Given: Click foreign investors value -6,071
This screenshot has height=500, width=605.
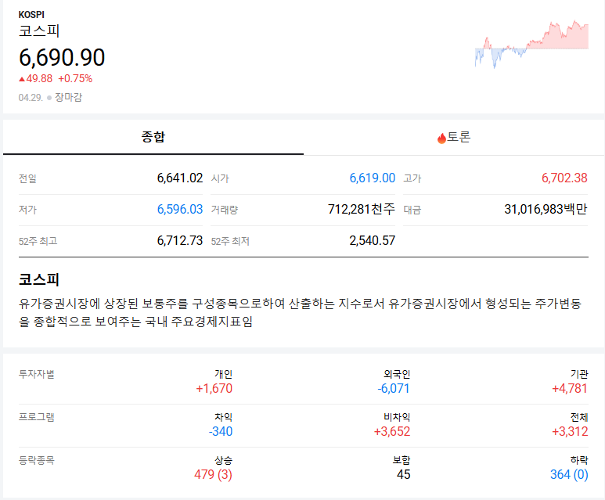Looking at the screenshot, I should click(x=394, y=389).
